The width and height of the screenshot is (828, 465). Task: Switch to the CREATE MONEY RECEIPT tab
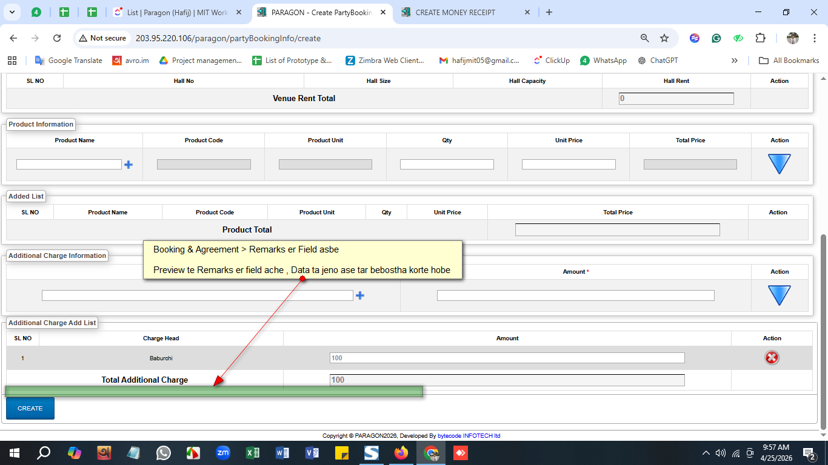pos(455,12)
